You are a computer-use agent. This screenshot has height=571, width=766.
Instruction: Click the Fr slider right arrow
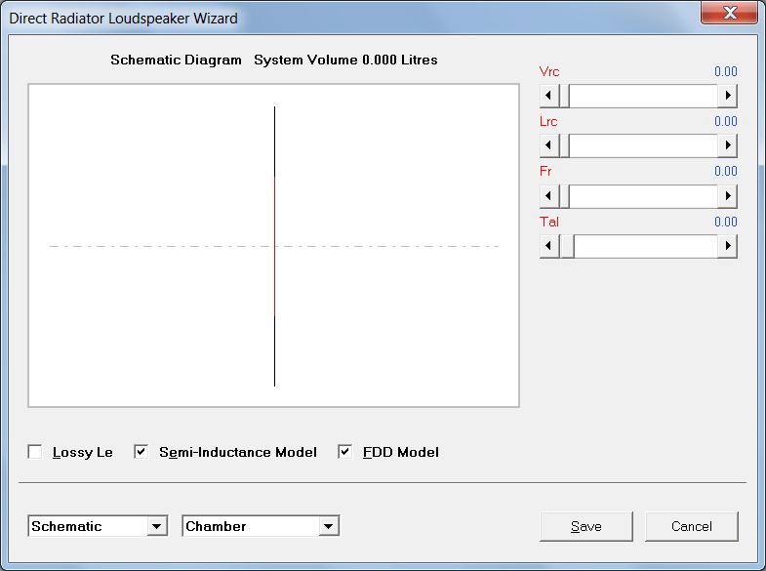[x=727, y=196]
